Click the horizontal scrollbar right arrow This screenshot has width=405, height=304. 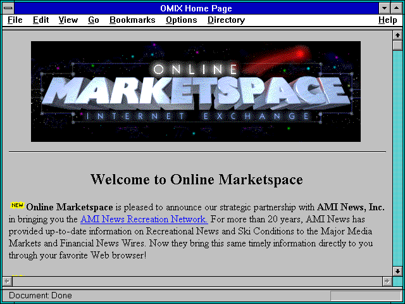(387, 281)
